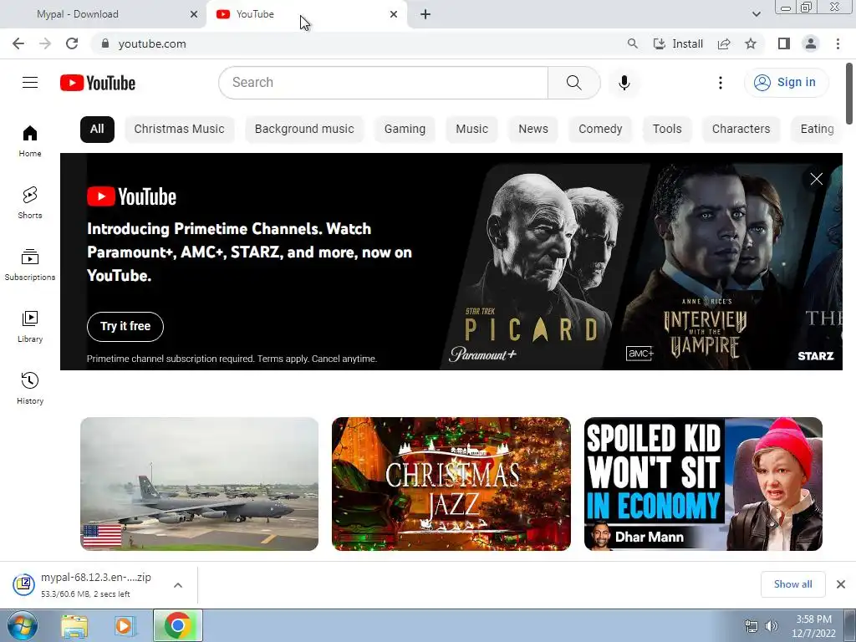Toggle the browser side panel
856x642 pixels.
coord(784,43)
